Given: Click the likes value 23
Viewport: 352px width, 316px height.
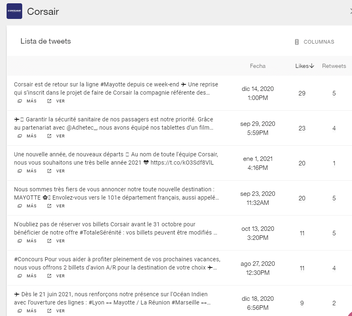Looking at the screenshot, I should [302, 128].
